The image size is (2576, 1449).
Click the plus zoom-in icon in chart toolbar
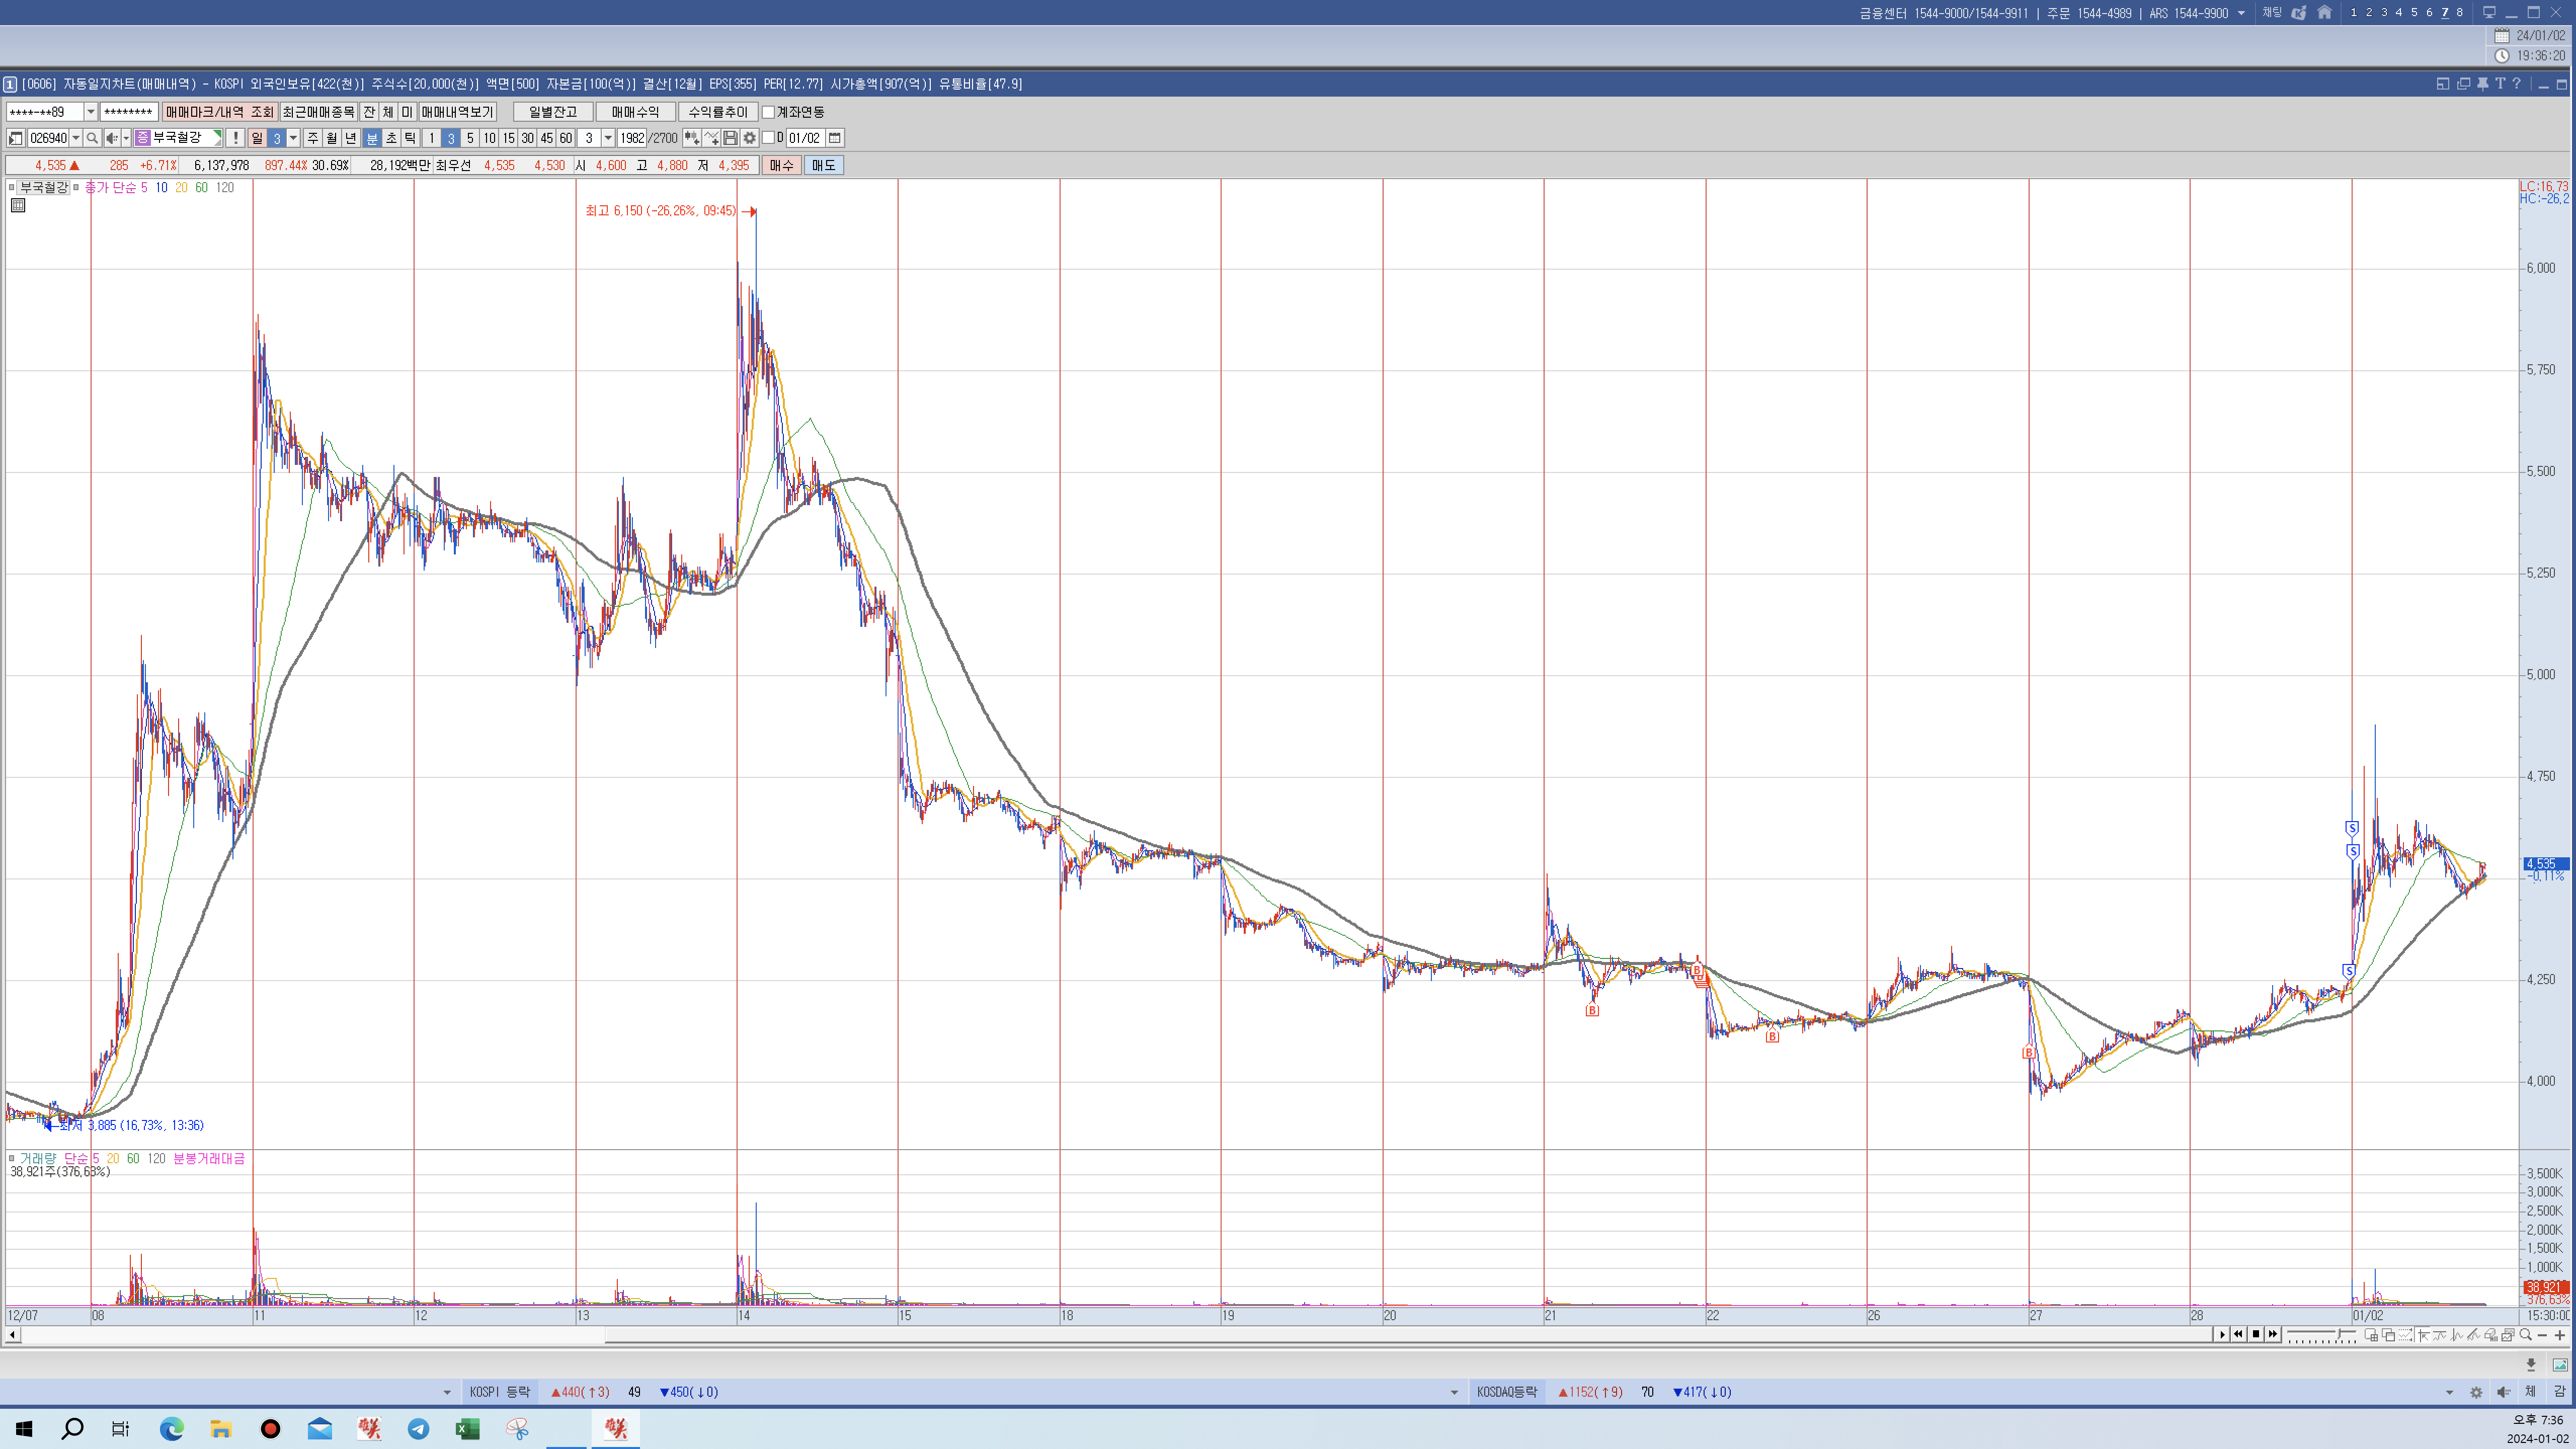coord(2560,1335)
